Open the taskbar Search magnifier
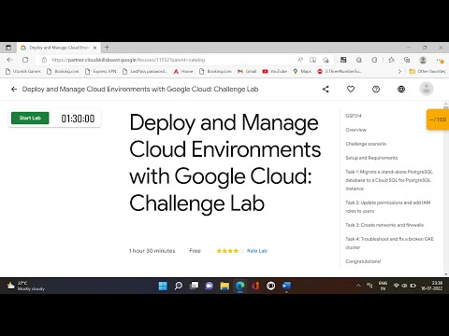This screenshot has width=449, height=336. [179, 286]
